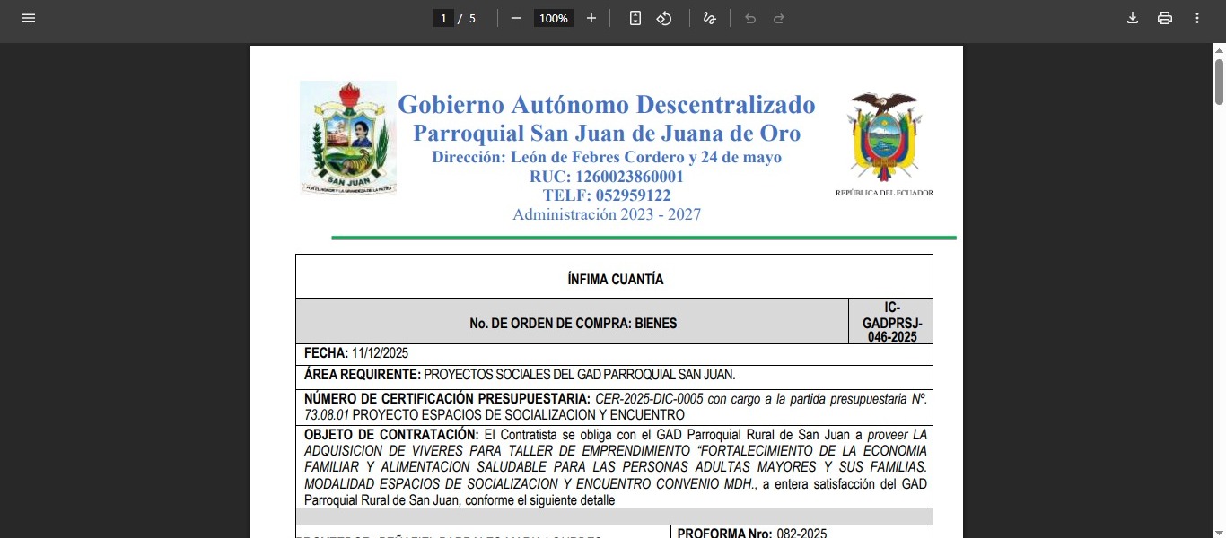The width and height of the screenshot is (1226, 538).
Task: Click the IC-GADPRSJ-046-2025 order code cell
Action: [x=891, y=322]
